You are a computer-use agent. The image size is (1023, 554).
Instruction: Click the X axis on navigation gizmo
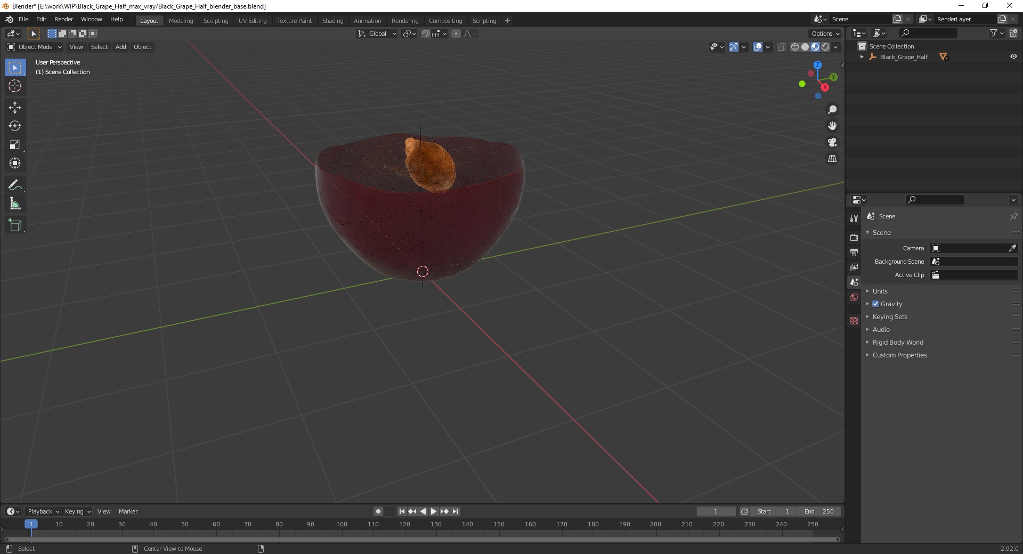coord(825,87)
